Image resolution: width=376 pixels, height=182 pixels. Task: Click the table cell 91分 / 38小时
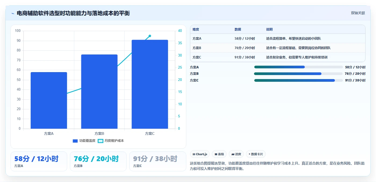tap(245, 57)
